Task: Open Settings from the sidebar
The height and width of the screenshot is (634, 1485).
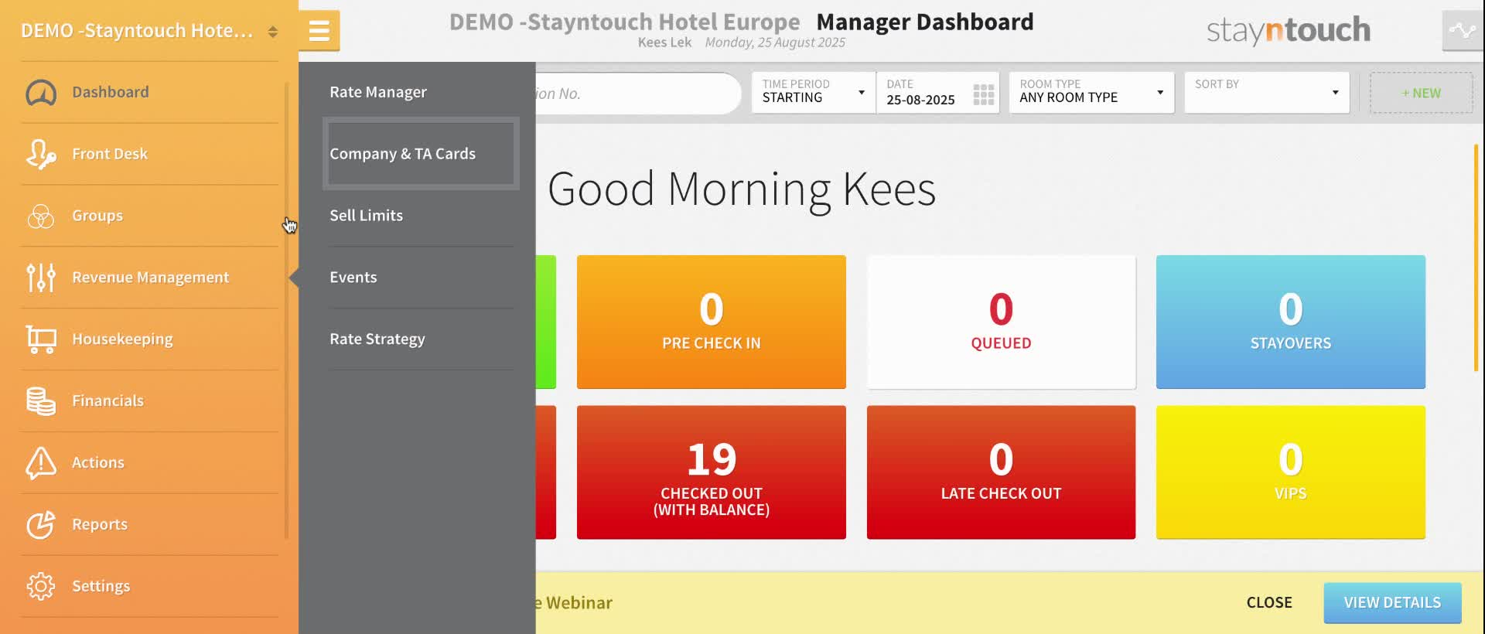Action: click(x=149, y=586)
